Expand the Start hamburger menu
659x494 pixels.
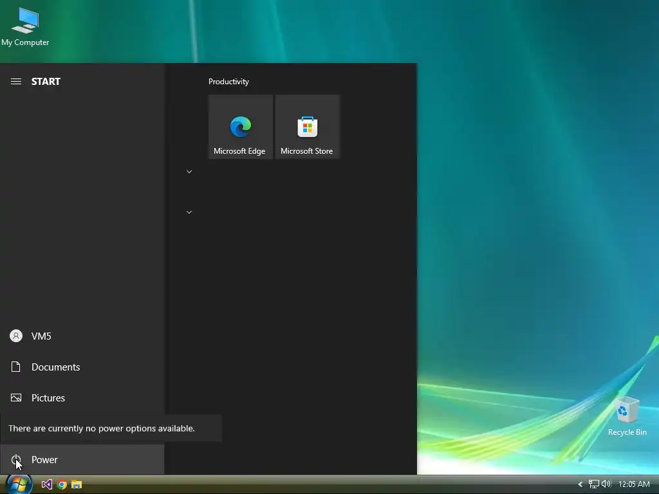(16, 82)
